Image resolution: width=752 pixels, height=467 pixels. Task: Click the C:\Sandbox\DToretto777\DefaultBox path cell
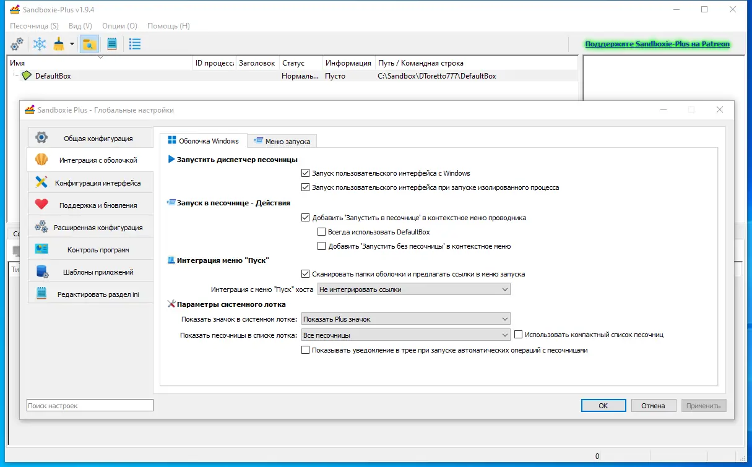(x=437, y=76)
